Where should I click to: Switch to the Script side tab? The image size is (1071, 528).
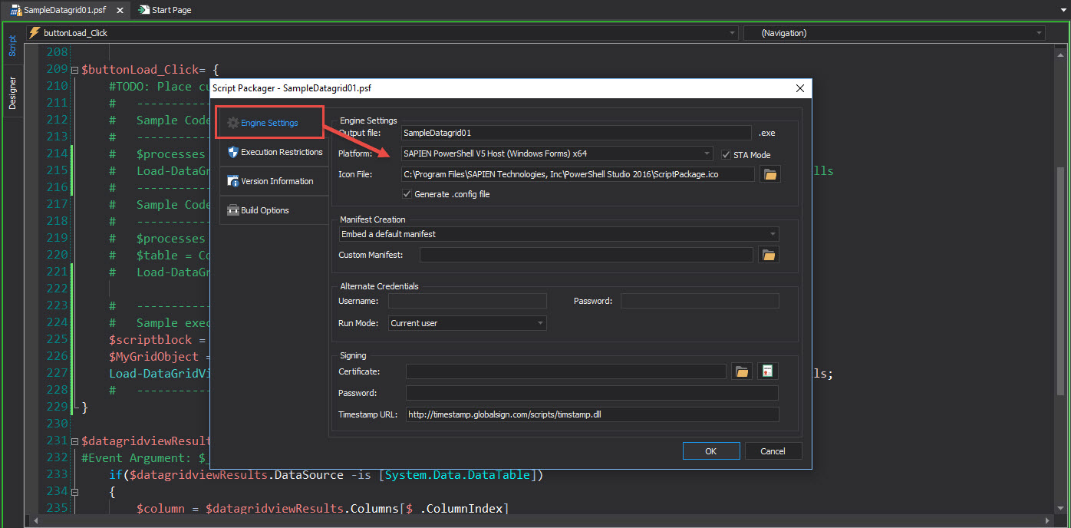12,45
